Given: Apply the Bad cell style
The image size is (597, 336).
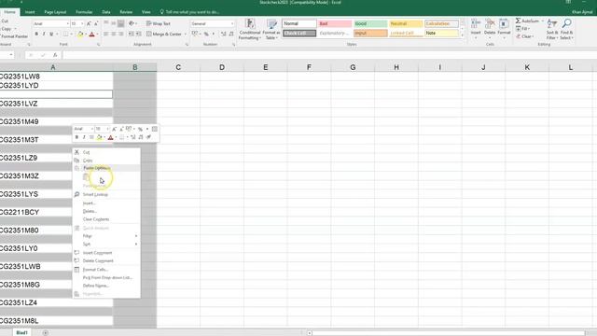Looking at the screenshot, I should 335,23.
